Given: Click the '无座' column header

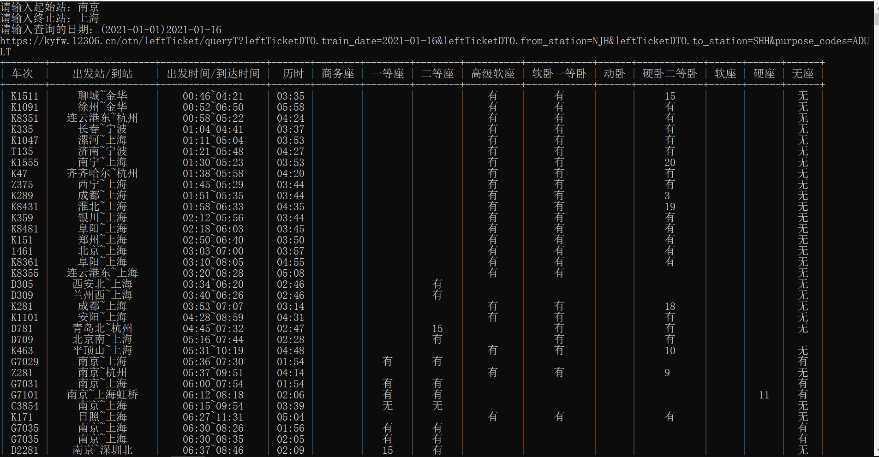Looking at the screenshot, I should [x=803, y=74].
